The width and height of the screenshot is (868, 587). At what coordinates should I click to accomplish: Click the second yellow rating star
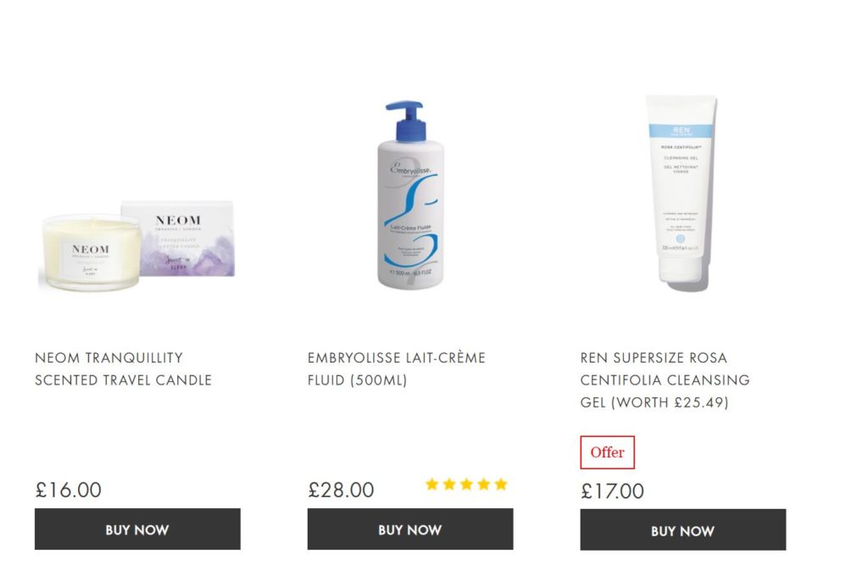point(449,485)
